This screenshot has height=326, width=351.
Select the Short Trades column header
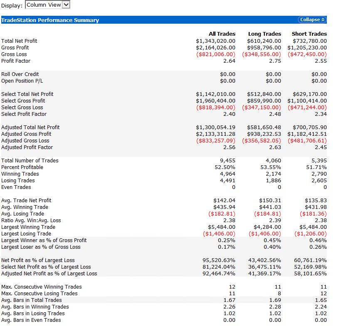[x=309, y=34]
